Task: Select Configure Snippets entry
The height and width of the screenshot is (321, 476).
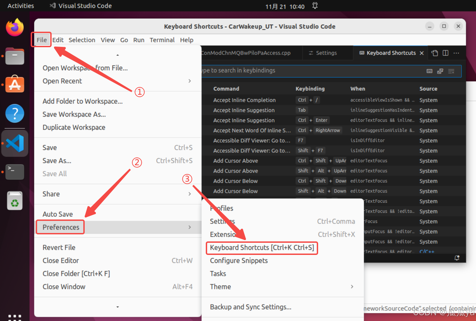Action: tap(283, 261)
